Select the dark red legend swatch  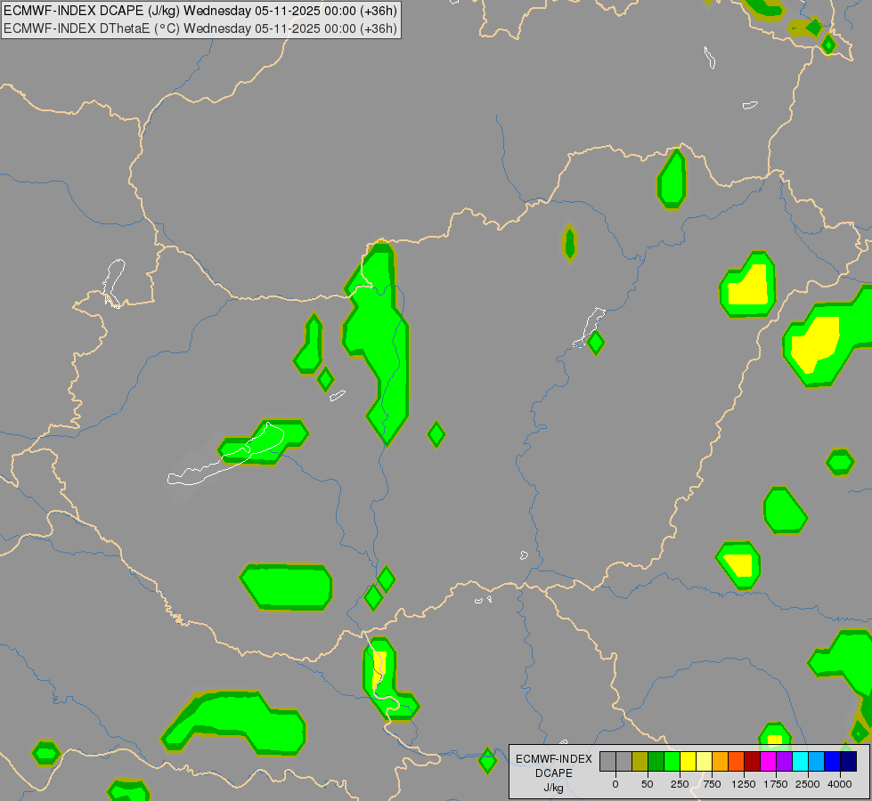753,761
